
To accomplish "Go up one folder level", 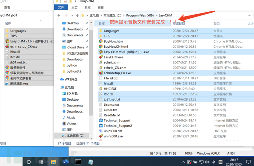I will pyautogui.click(x=77, y=15).
